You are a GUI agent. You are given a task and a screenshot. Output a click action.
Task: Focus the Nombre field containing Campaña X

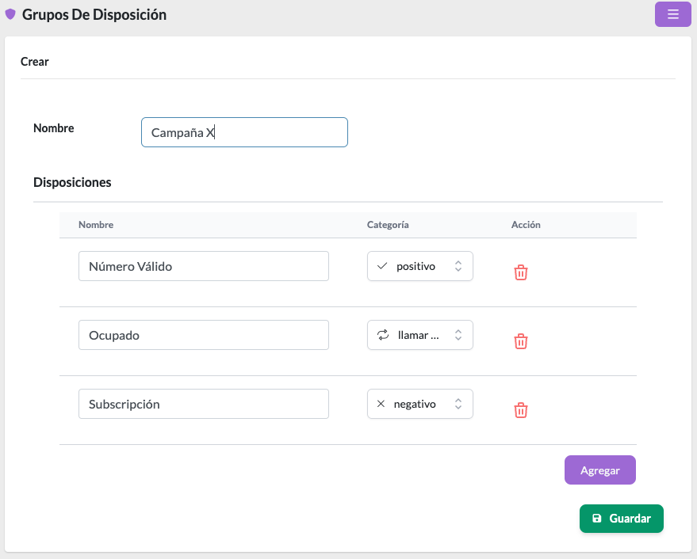[244, 132]
